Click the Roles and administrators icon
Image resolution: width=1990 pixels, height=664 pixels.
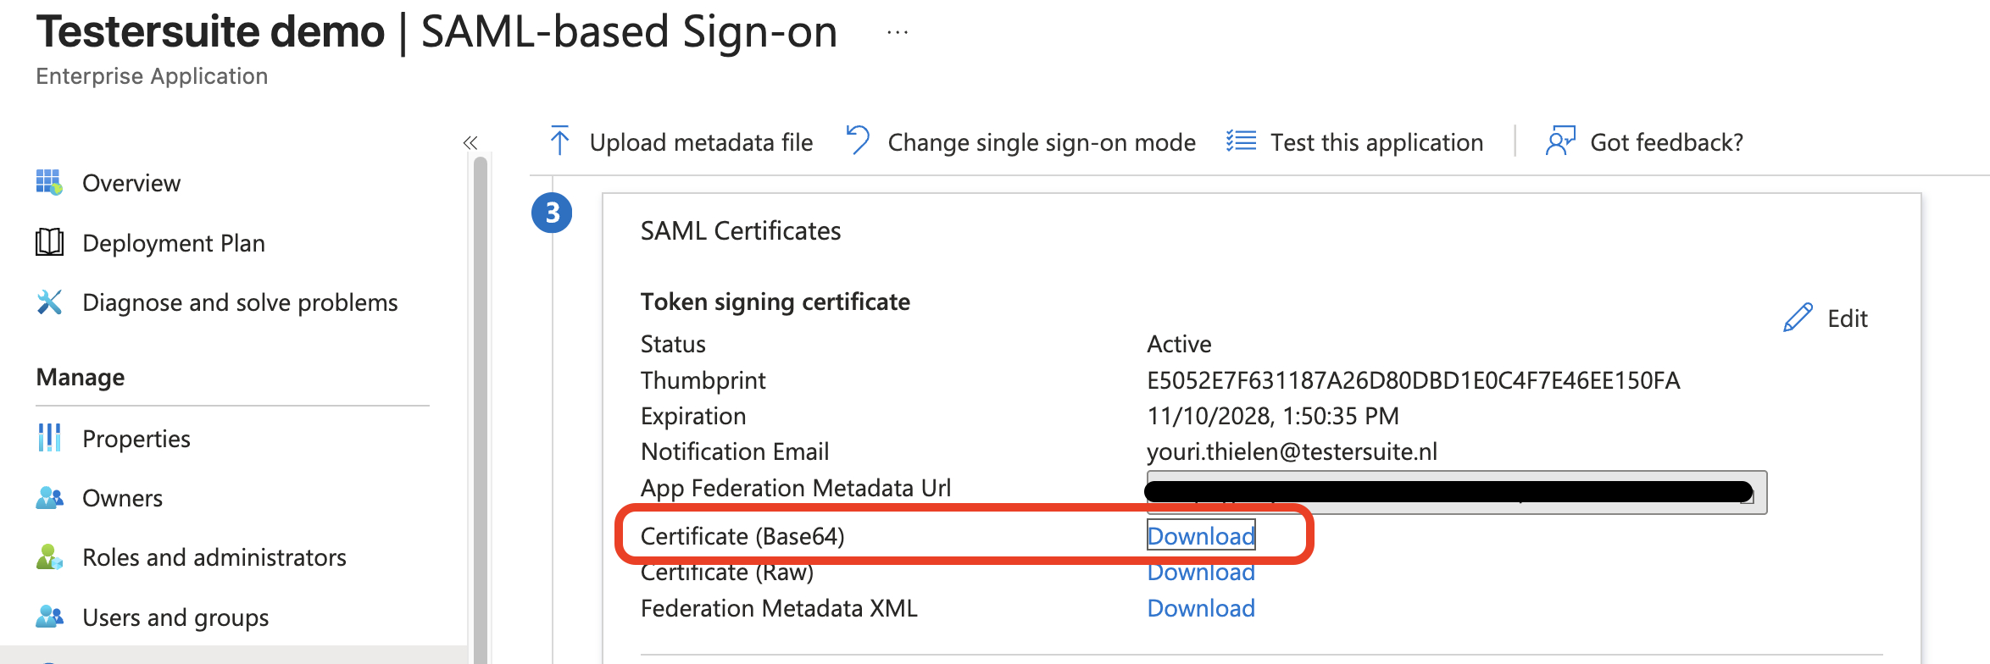pos(49,557)
